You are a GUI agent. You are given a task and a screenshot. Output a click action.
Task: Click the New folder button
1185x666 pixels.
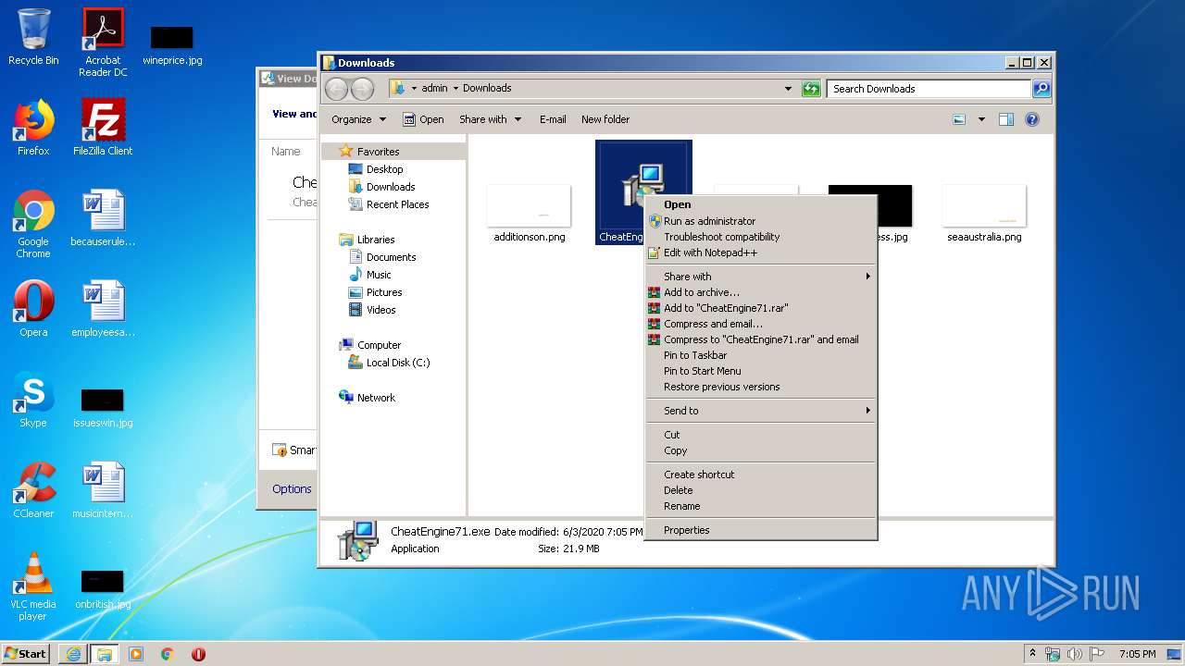pos(605,119)
